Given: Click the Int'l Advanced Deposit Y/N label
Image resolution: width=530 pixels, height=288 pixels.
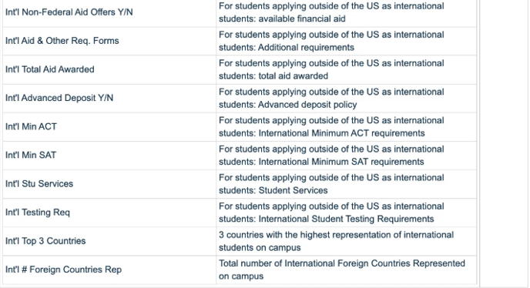Looking at the screenshot, I should [59, 98].
